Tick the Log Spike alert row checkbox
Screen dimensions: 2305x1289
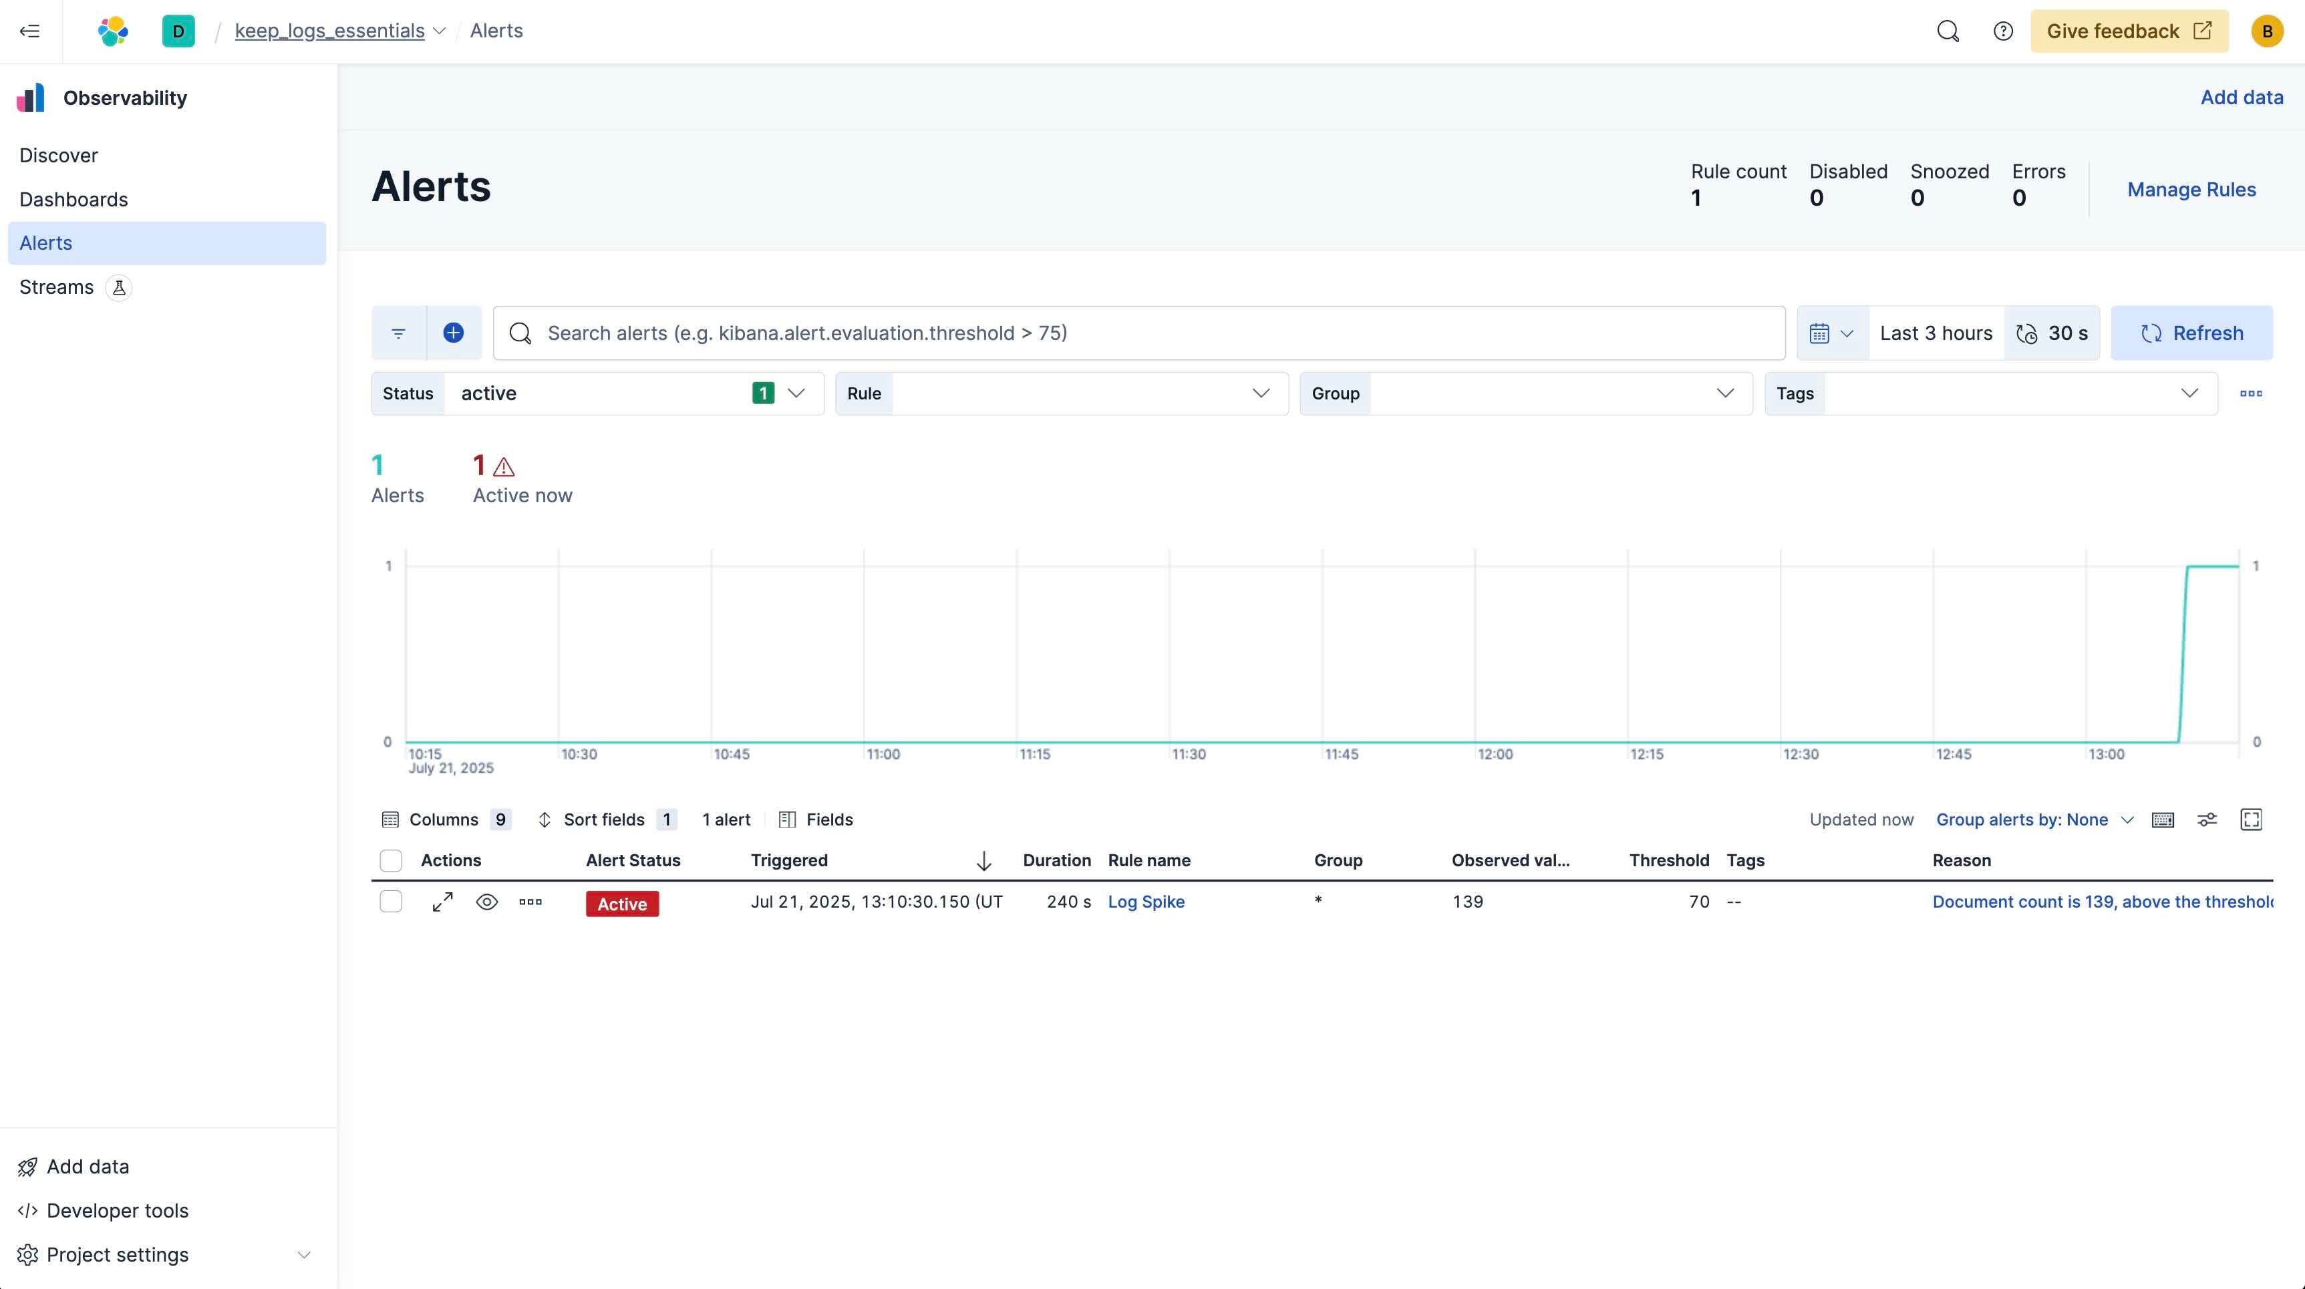point(391,902)
